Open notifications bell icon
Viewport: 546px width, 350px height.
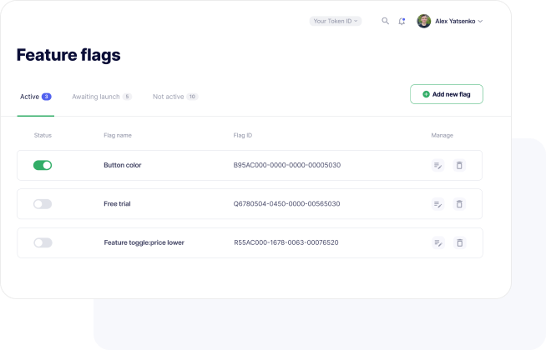click(402, 21)
